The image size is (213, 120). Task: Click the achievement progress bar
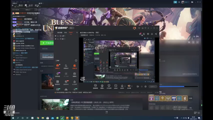coord(179,86)
